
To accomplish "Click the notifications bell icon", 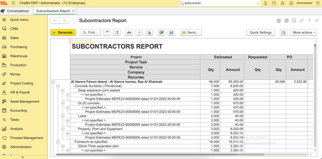I will tap(265, 3).
